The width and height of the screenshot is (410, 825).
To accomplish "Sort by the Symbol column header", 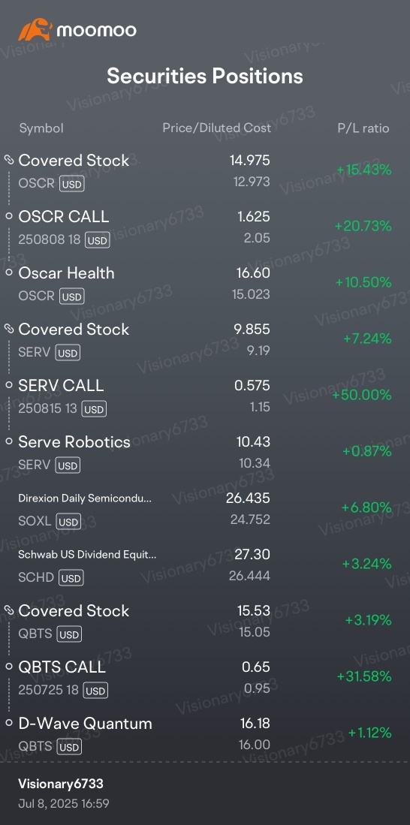I will point(41,128).
